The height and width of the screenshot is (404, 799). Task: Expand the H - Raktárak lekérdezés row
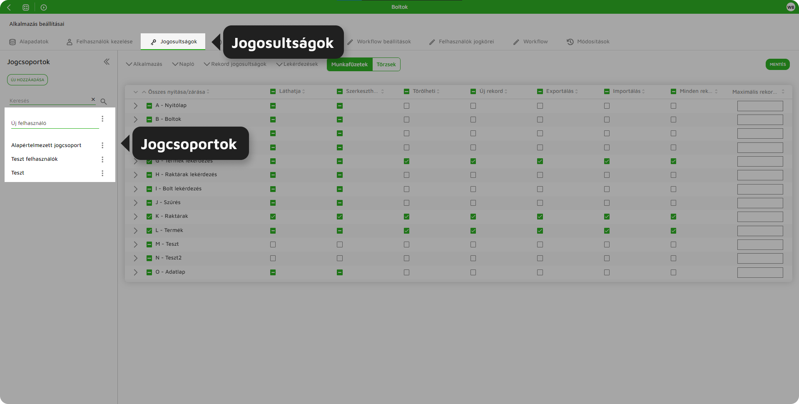pos(135,175)
